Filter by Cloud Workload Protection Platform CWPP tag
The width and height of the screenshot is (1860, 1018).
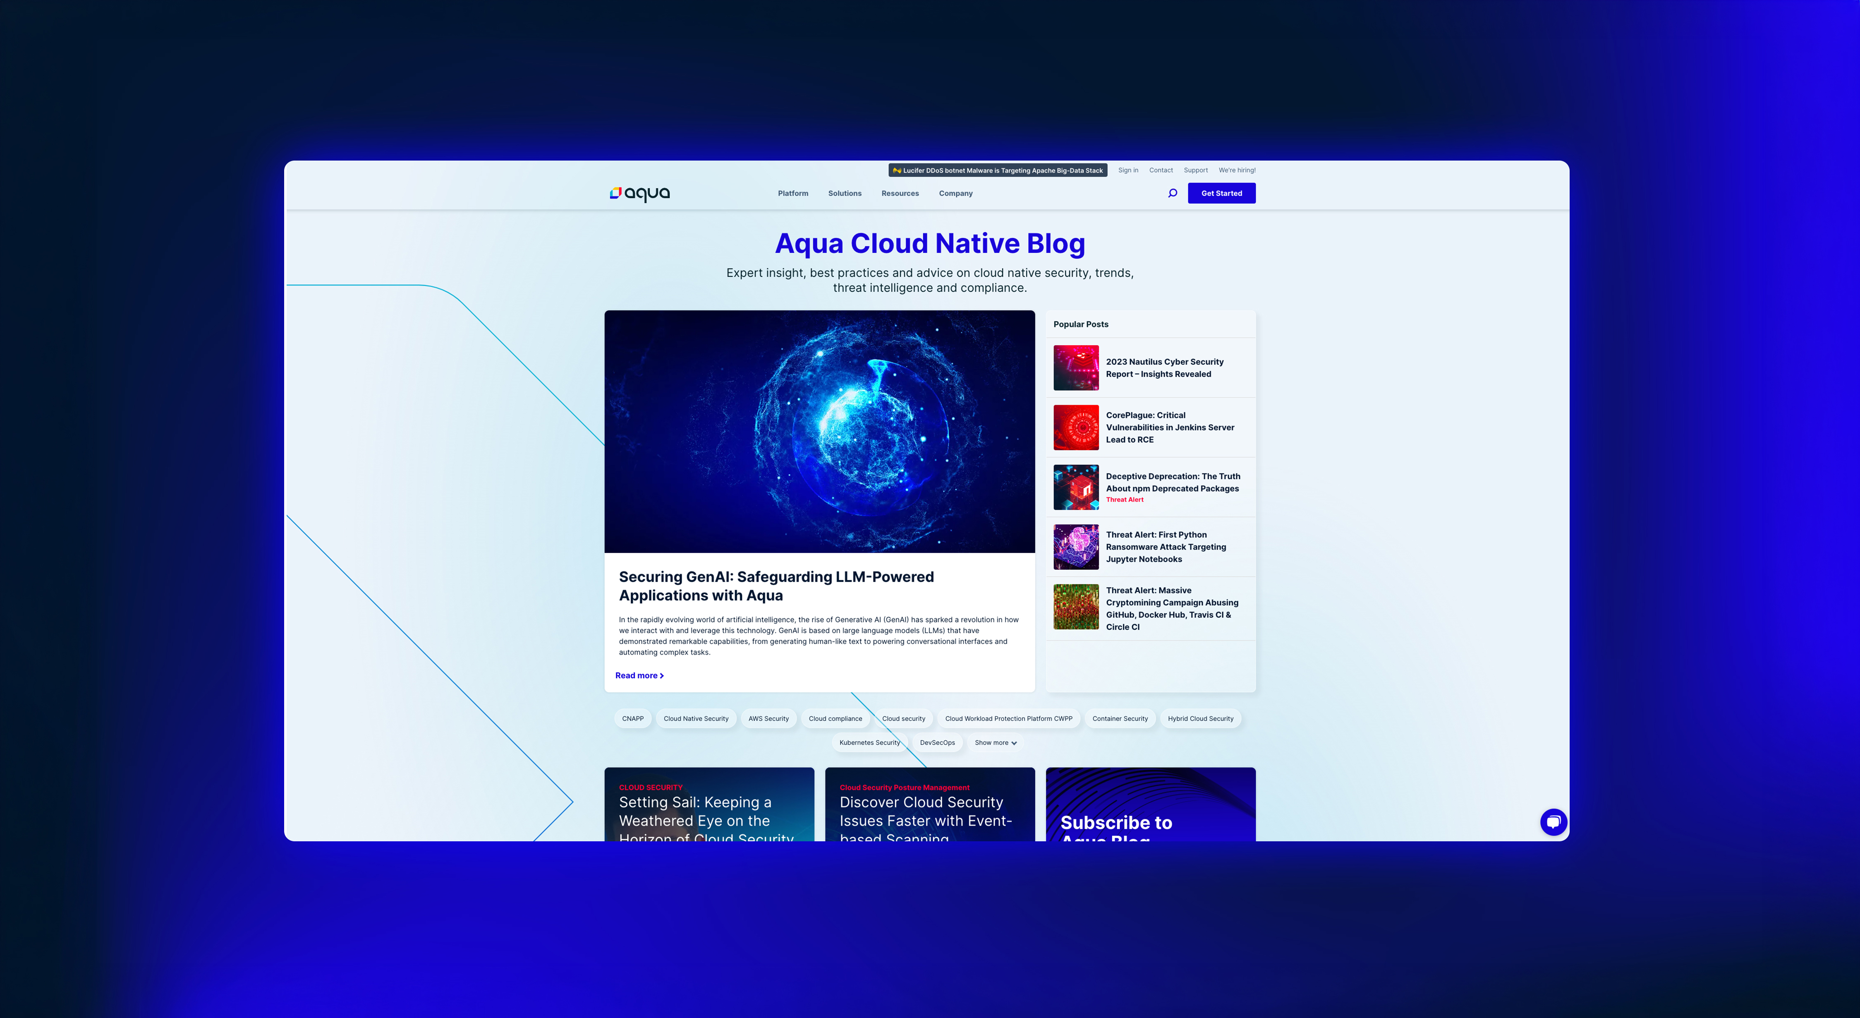click(x=1009, y=719)
